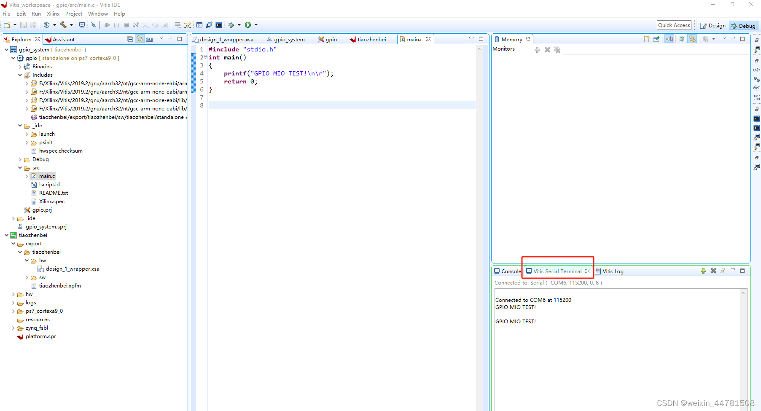Clear the serial terminal output with eraser
The image size is (761, 411).
(x=723, y=271)
